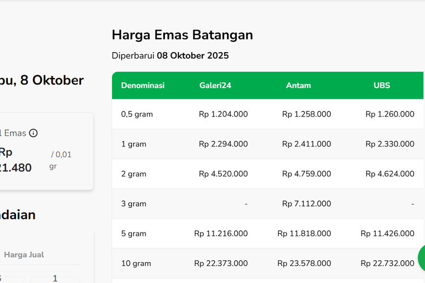Viewport: 425px width, 283px height.
Task: Click the Antam 5 gram price Rp 11.818.000
Action: 304,233
